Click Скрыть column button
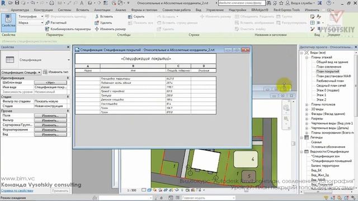This screenshot has width=358, height=201. tap(136, 16)
